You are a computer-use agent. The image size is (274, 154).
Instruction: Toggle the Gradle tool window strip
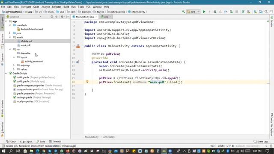click(272, 22)
